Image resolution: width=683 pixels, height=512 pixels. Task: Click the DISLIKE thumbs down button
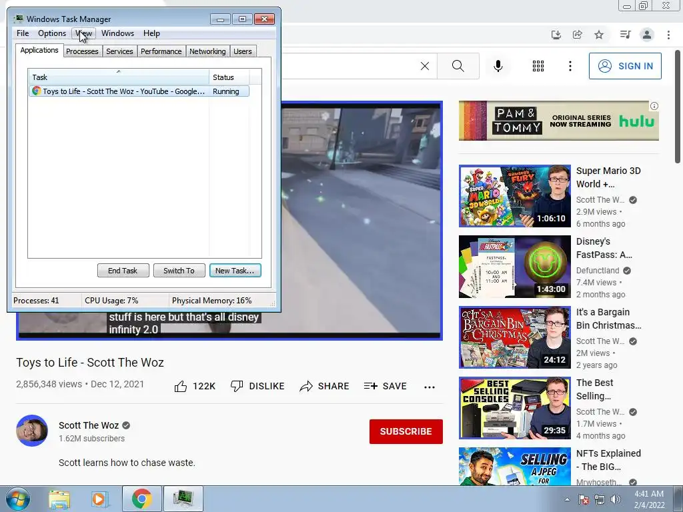[257, 386]
